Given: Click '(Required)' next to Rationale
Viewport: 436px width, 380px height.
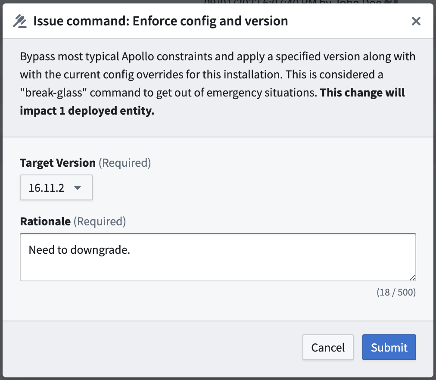Looking at the screenshot, I should (100, 221).
